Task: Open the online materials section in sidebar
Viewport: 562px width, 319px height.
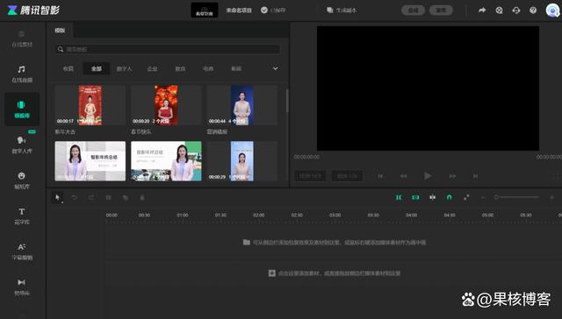Action: [22, 39]
